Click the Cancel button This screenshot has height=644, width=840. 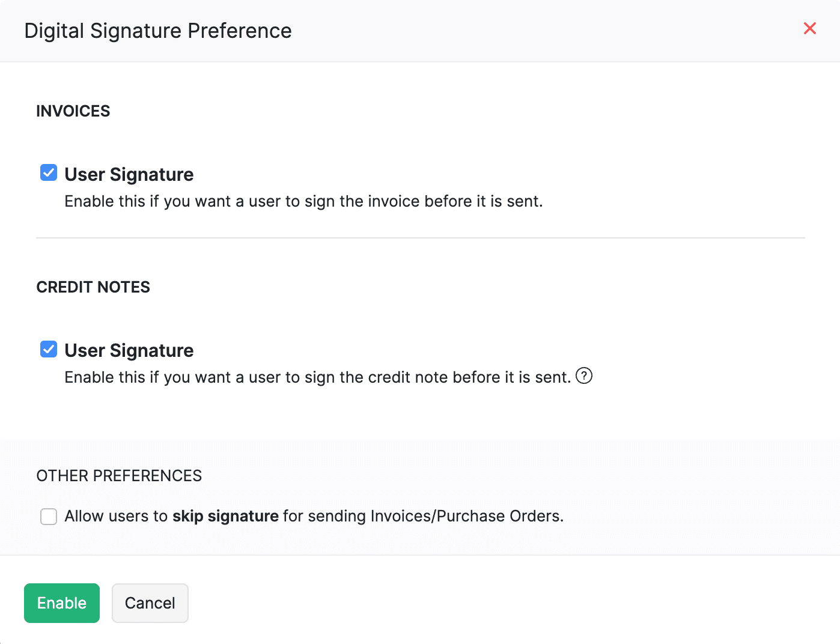(150, 603)
